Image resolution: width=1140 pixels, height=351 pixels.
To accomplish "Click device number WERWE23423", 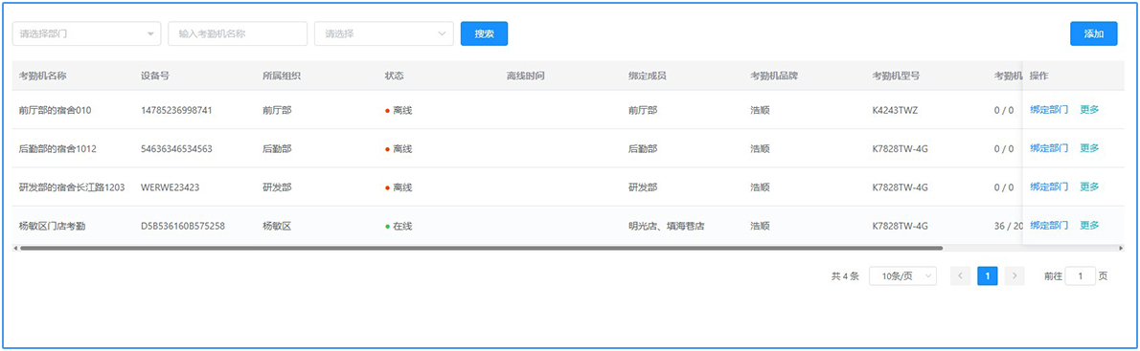I will [x=171, y=187].
